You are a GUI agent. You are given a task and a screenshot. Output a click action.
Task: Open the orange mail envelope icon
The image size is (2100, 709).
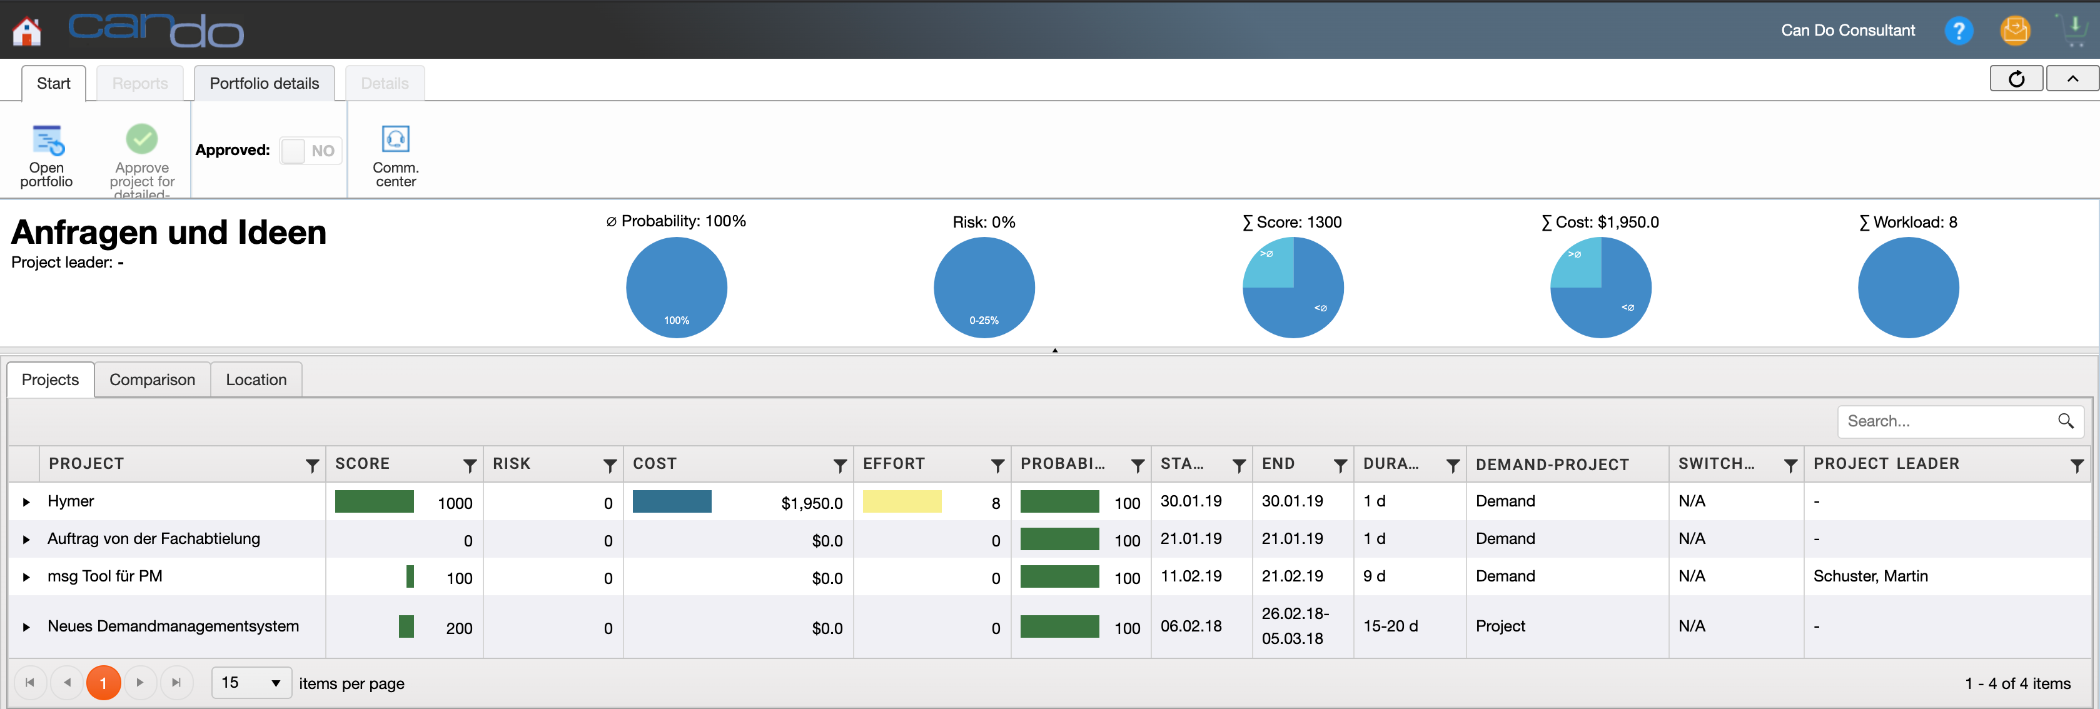pos(2015,31)
